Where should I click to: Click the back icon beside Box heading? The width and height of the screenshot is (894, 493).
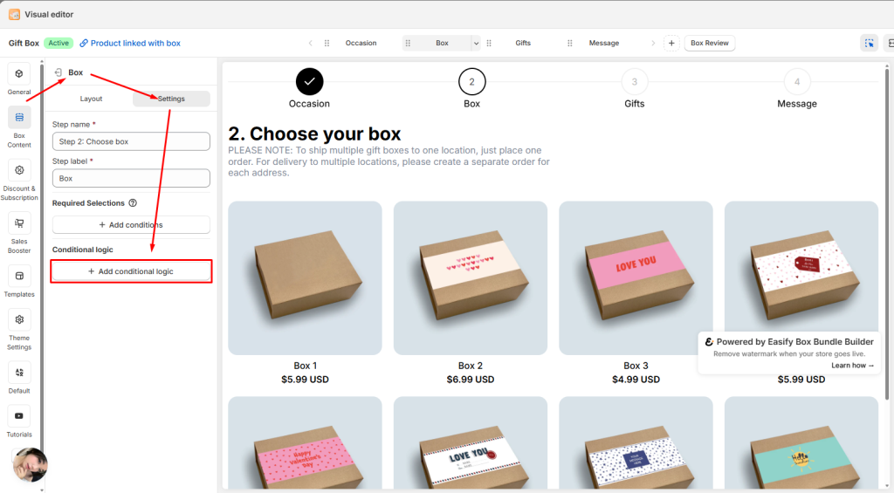tap(58, 72)
